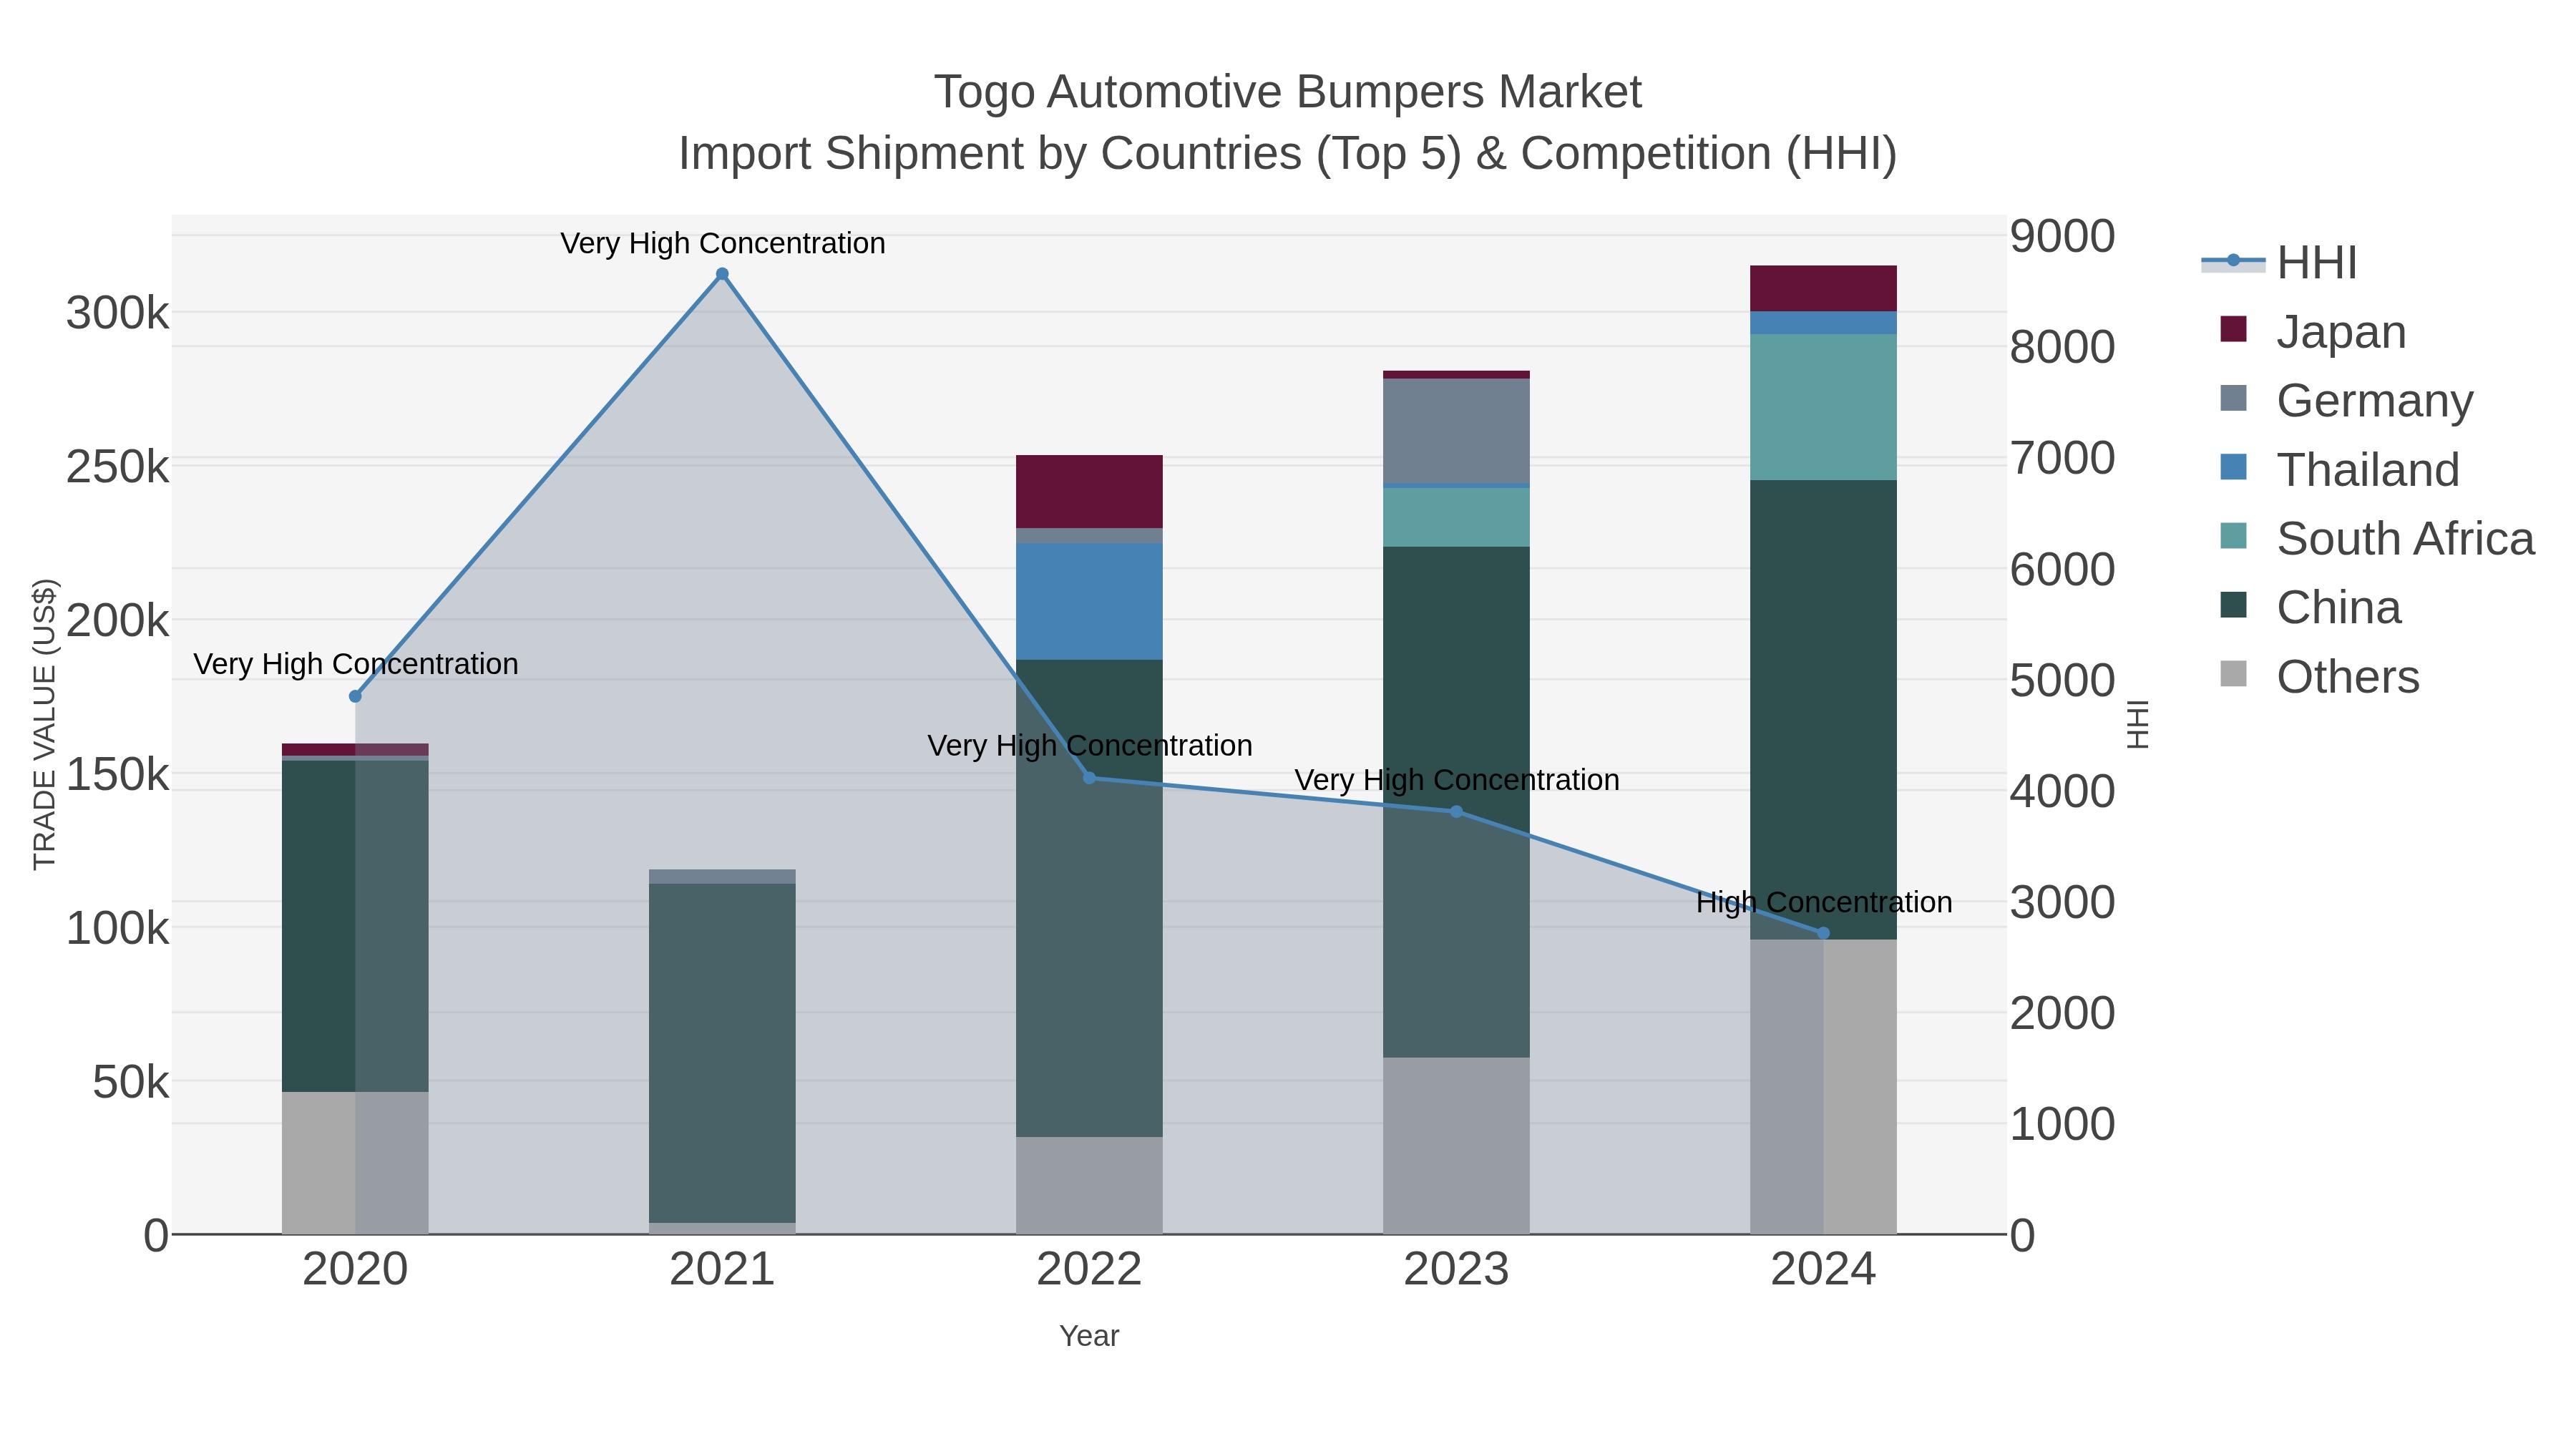Click the Year axis title

pyautogui.click(x=1089, y=1336)
